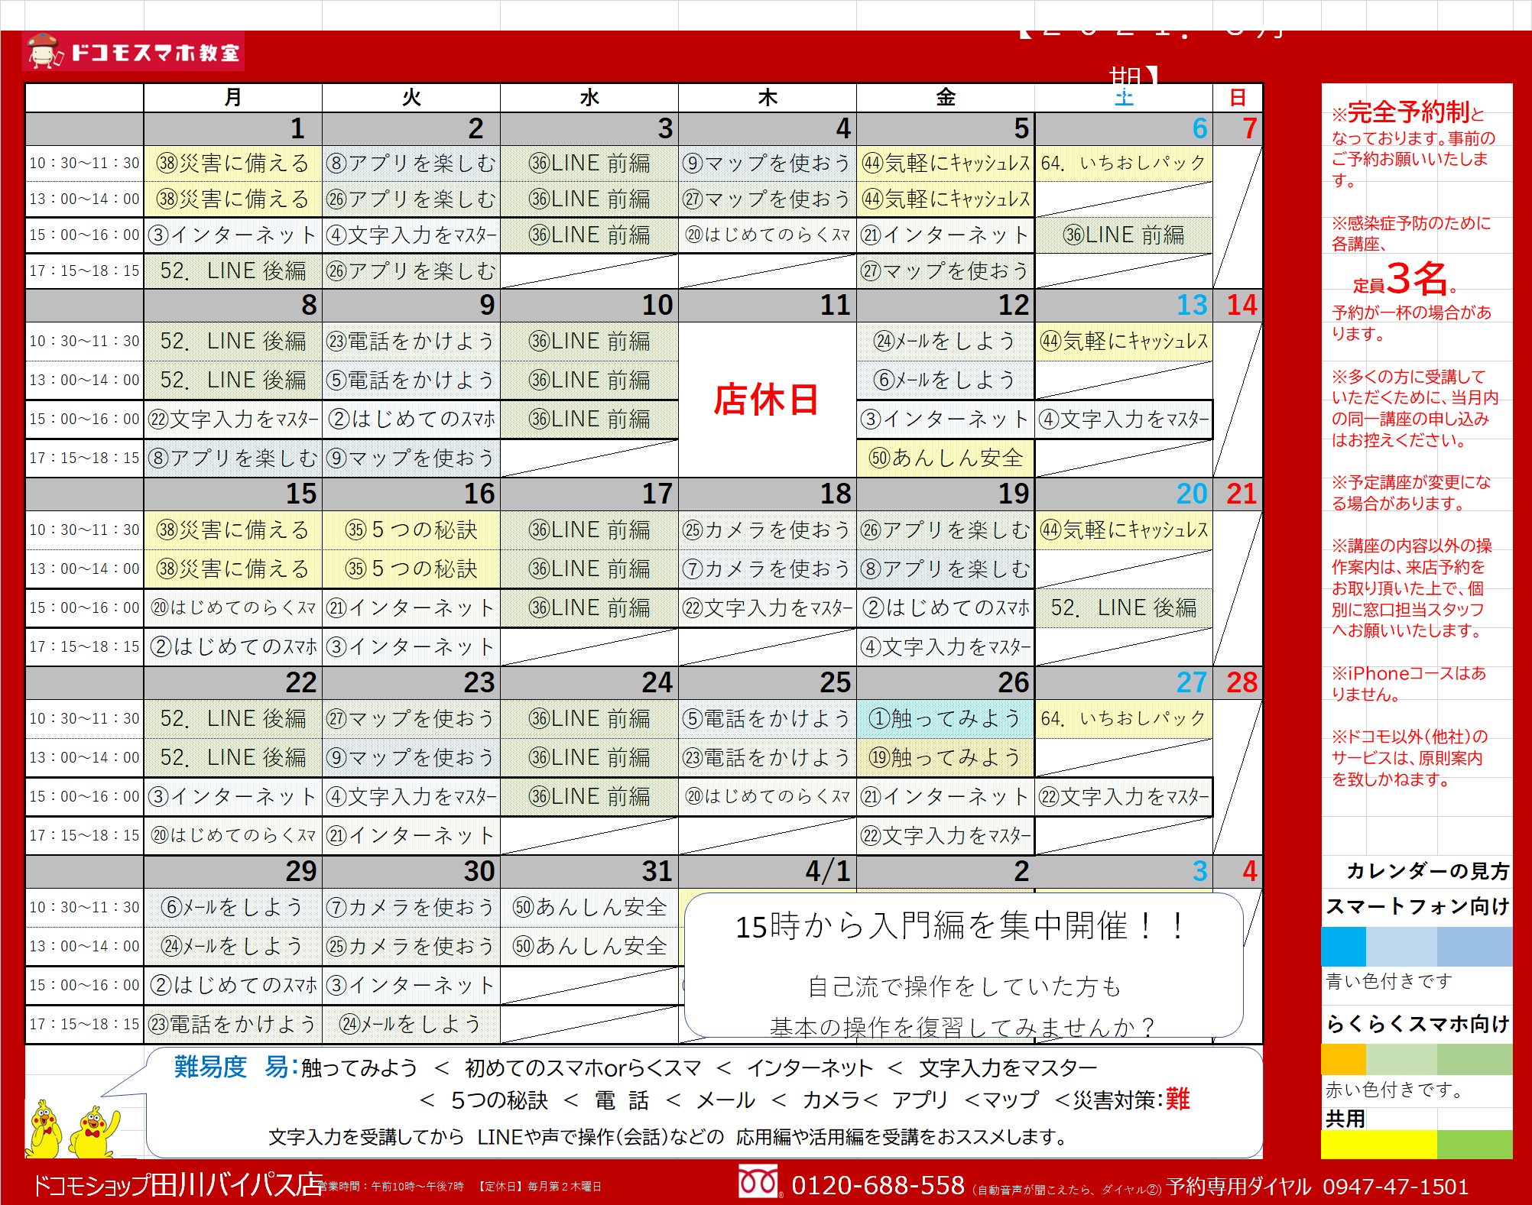Click the yellow chick mascots image

74,1129
